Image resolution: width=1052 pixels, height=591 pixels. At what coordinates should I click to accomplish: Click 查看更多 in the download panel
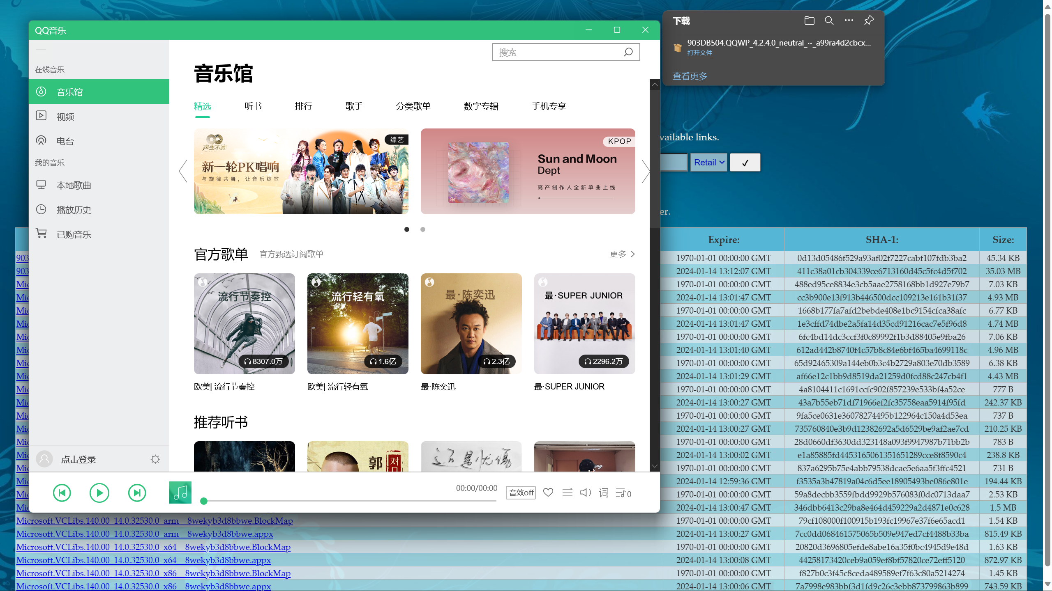[689, 76]
